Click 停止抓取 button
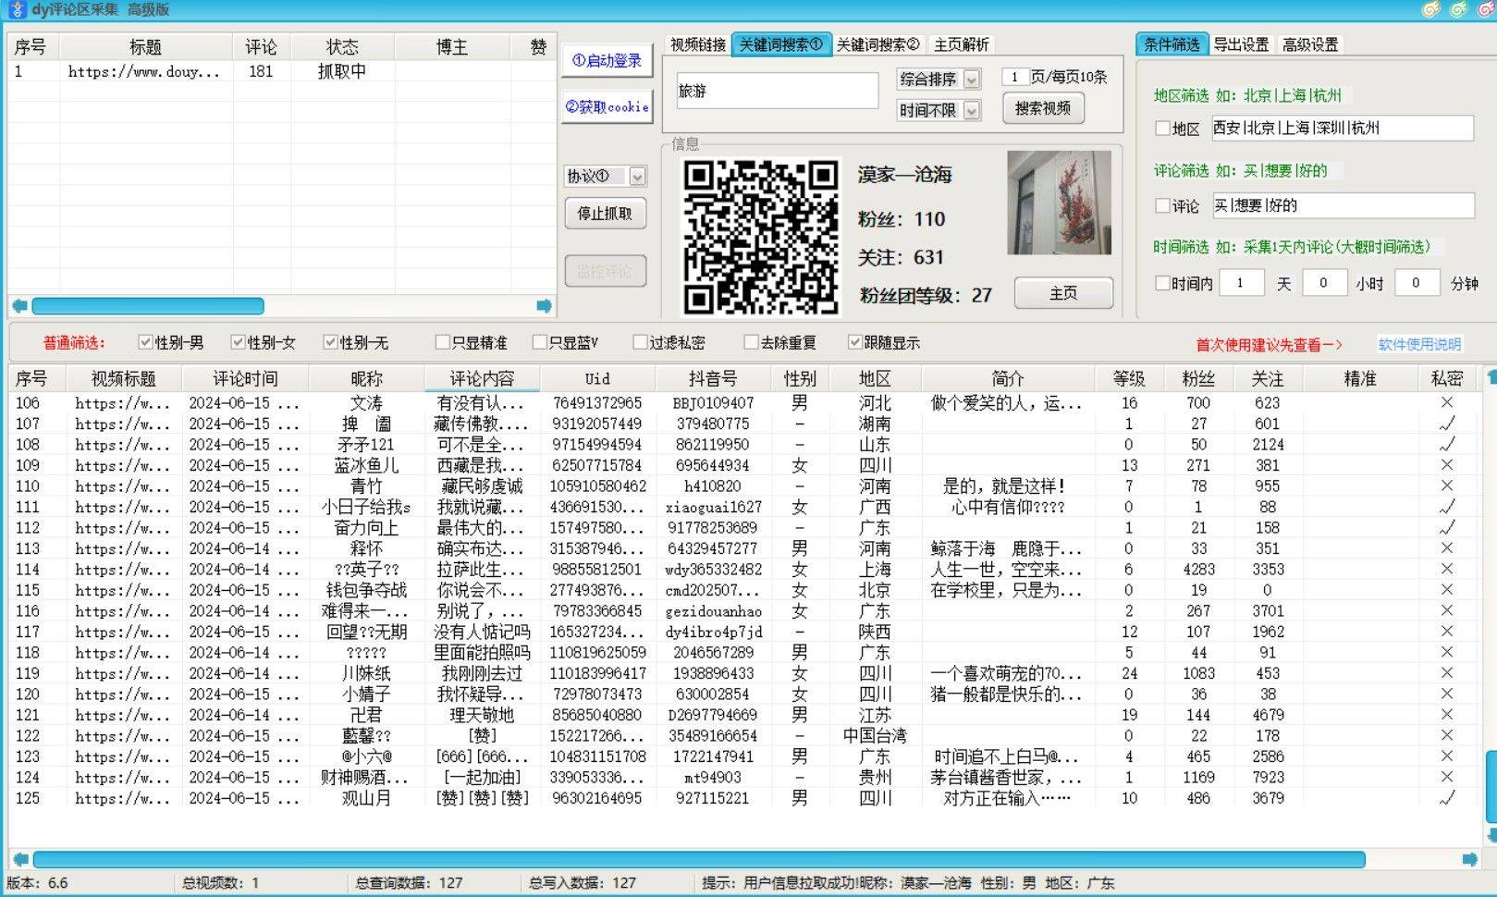 pyautogui.click(x=605, y=214)
